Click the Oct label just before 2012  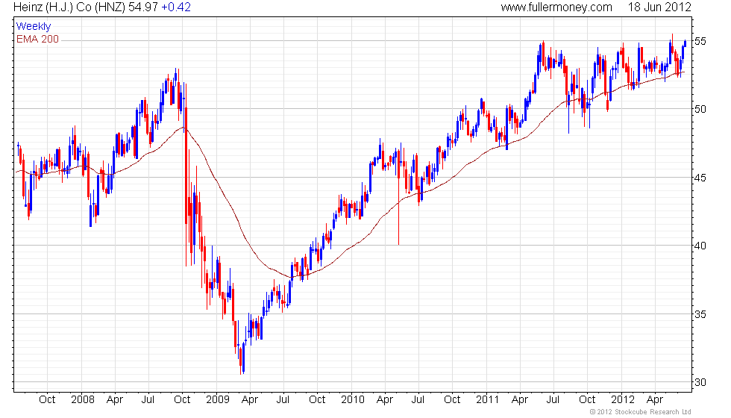[587, 400]
